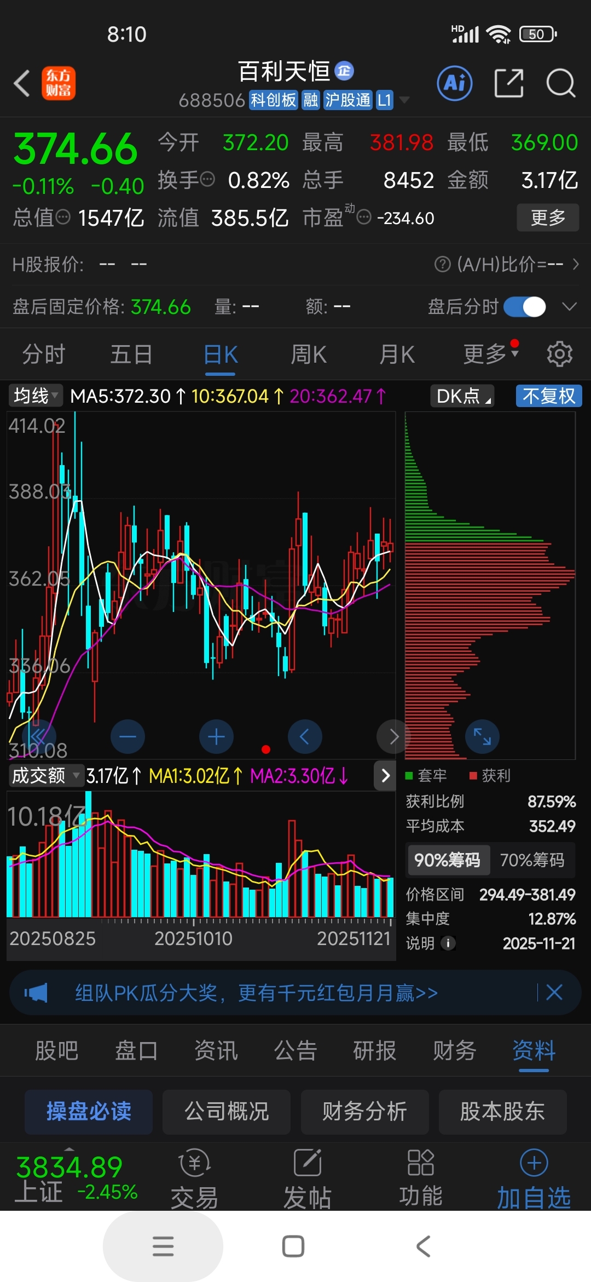Expand indicator details arrow beside MA2
Screen dimensions: 591x1282
click(x=385, y=775)
